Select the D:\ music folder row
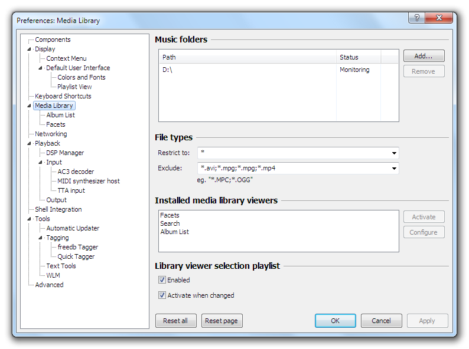The width and height of the screenshot is (469, 349). (x=248, y=70)
